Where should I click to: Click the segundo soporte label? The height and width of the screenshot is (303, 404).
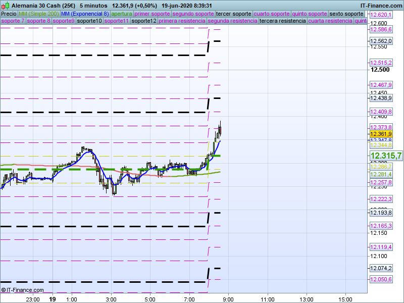click(x=193, y=14)
